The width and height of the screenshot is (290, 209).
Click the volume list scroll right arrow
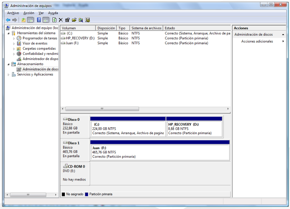228,109
